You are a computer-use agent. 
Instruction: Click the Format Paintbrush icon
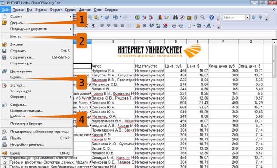[107, 17]
